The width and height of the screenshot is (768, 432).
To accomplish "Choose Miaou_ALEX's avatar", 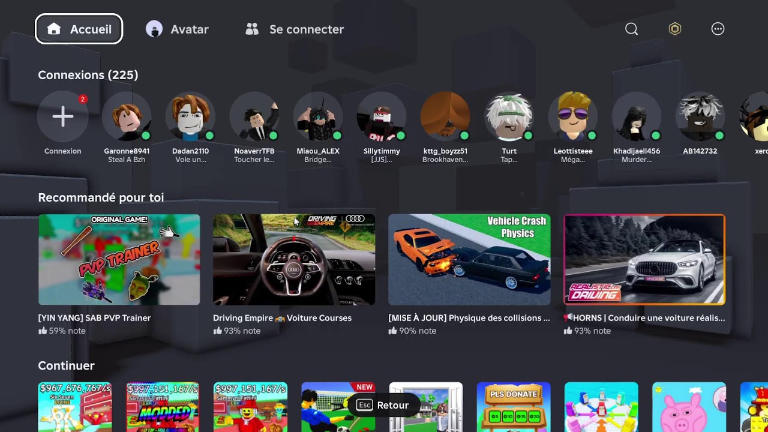I will pyautogui.click(x=318, y=117).
